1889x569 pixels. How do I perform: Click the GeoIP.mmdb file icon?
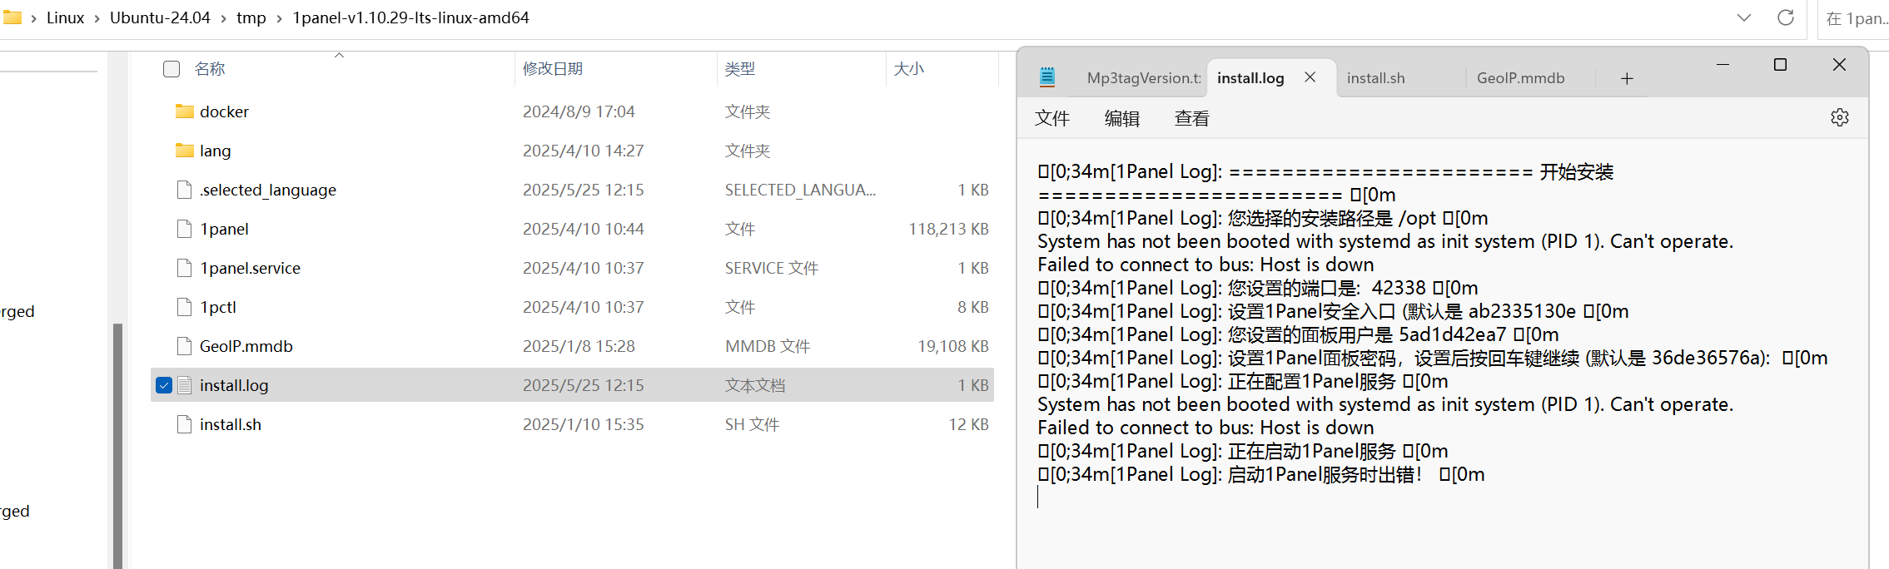pyautogui.click(x=185, y=346)
